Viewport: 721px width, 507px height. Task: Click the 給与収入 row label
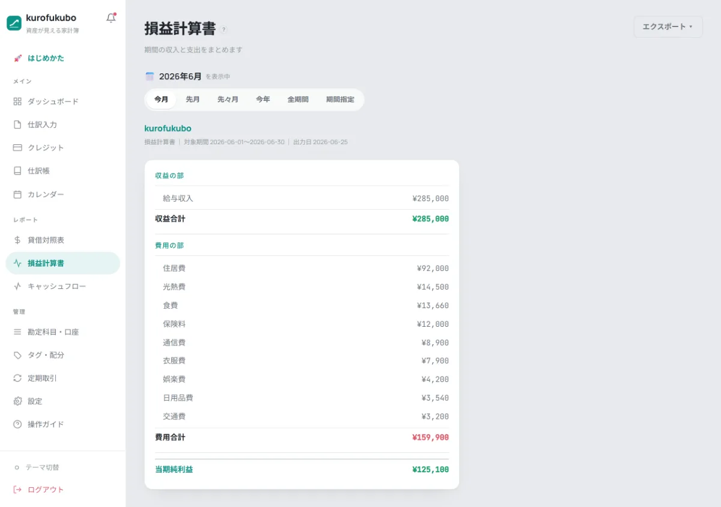point(178,198)
